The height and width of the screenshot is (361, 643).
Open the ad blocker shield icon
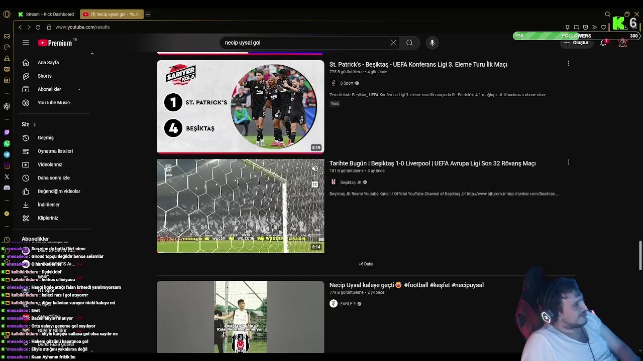pos(585,27)
